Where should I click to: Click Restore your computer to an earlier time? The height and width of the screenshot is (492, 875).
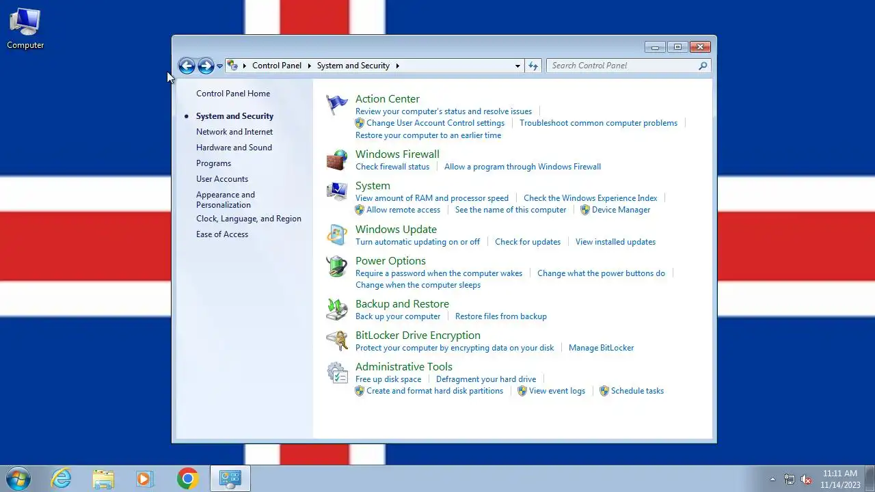click(x=429, y=135)
